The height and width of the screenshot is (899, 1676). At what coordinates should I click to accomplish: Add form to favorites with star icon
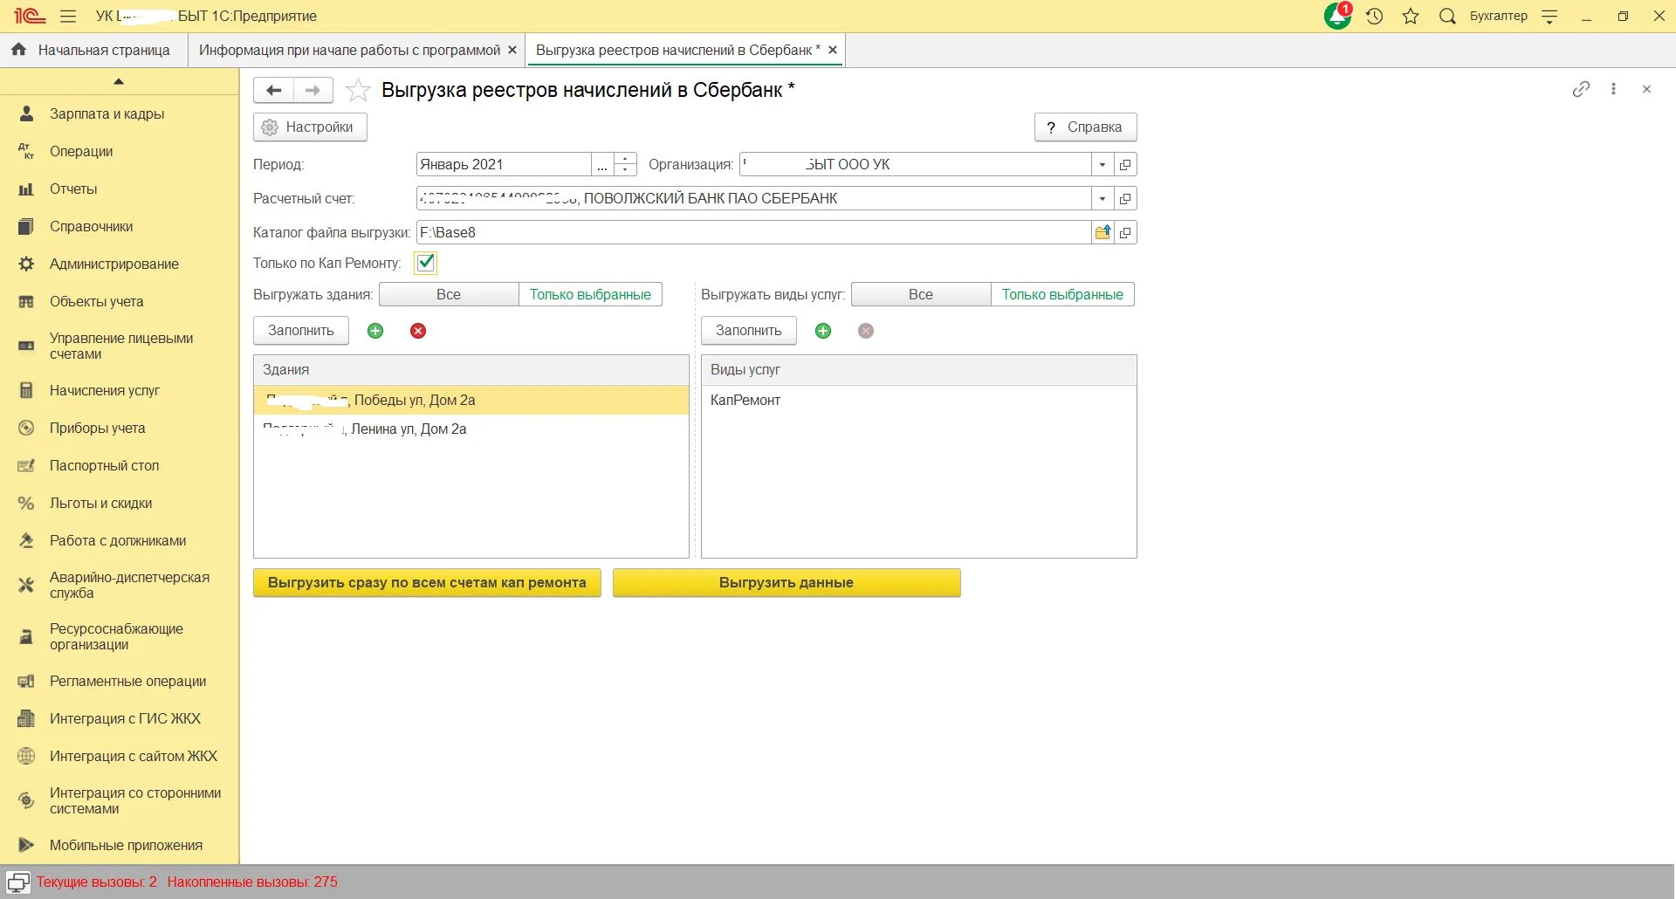coord(358,90)
